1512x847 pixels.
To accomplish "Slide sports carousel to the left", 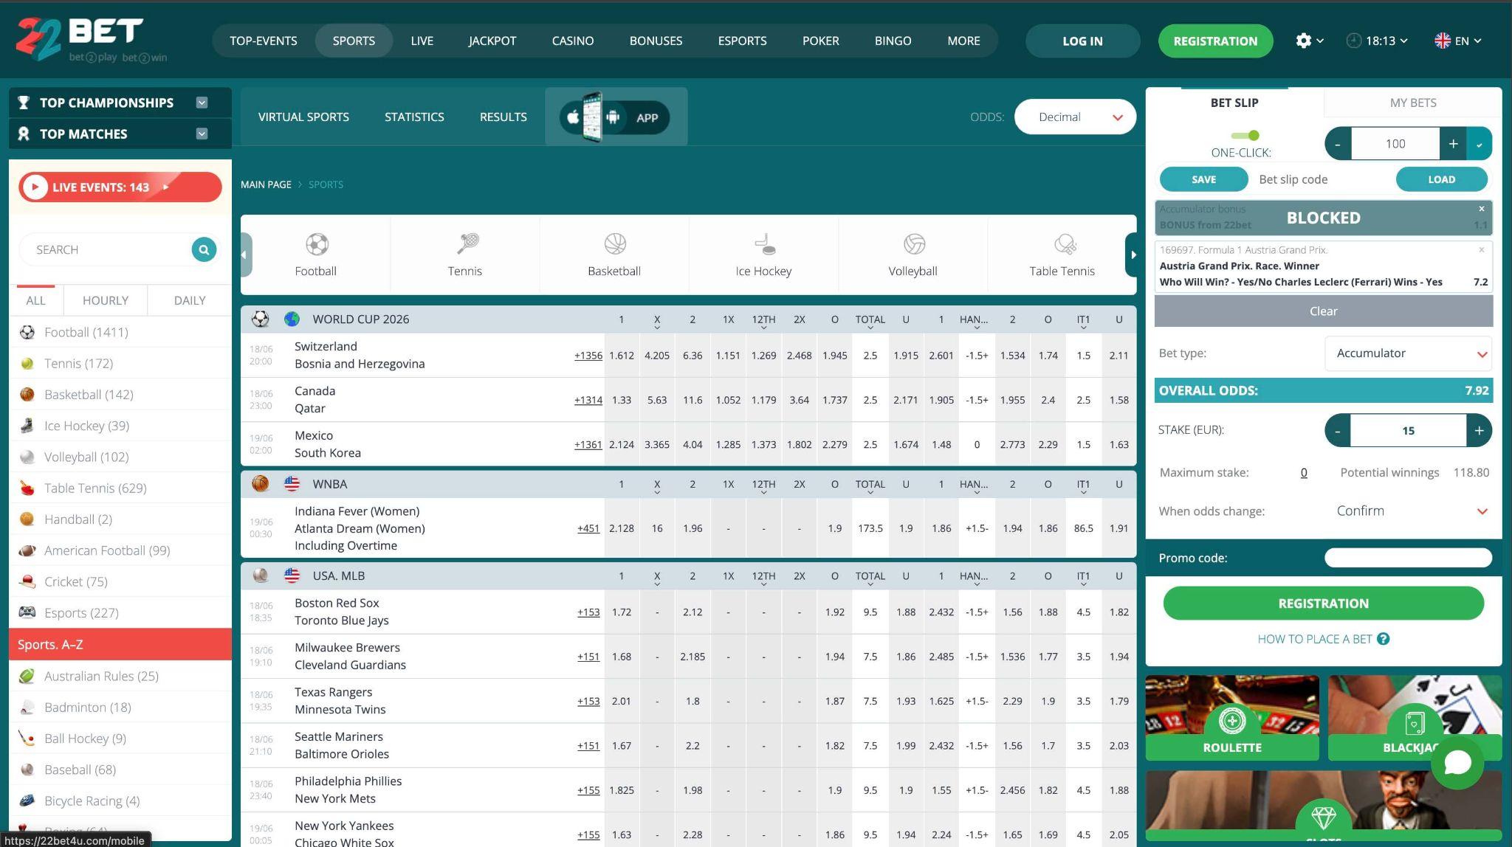I will click(x=246, y=255).
